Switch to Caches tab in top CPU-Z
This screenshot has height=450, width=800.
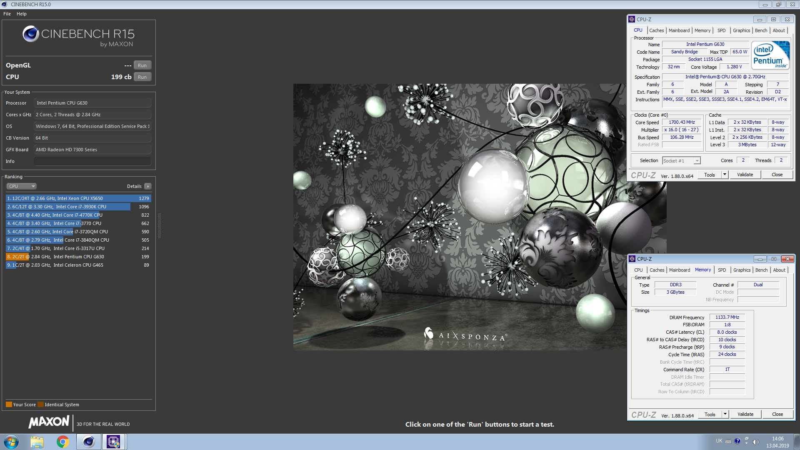(x=656, y=30)
